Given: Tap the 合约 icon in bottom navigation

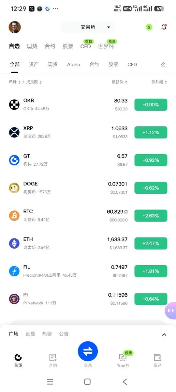Looking at the screenshot, I should (x=53, y=357).
